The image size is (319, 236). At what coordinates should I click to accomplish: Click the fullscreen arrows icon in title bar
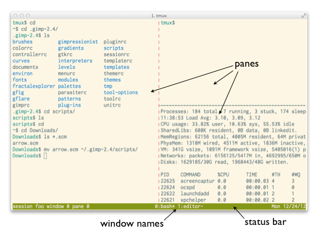click(x=303, y=16)
